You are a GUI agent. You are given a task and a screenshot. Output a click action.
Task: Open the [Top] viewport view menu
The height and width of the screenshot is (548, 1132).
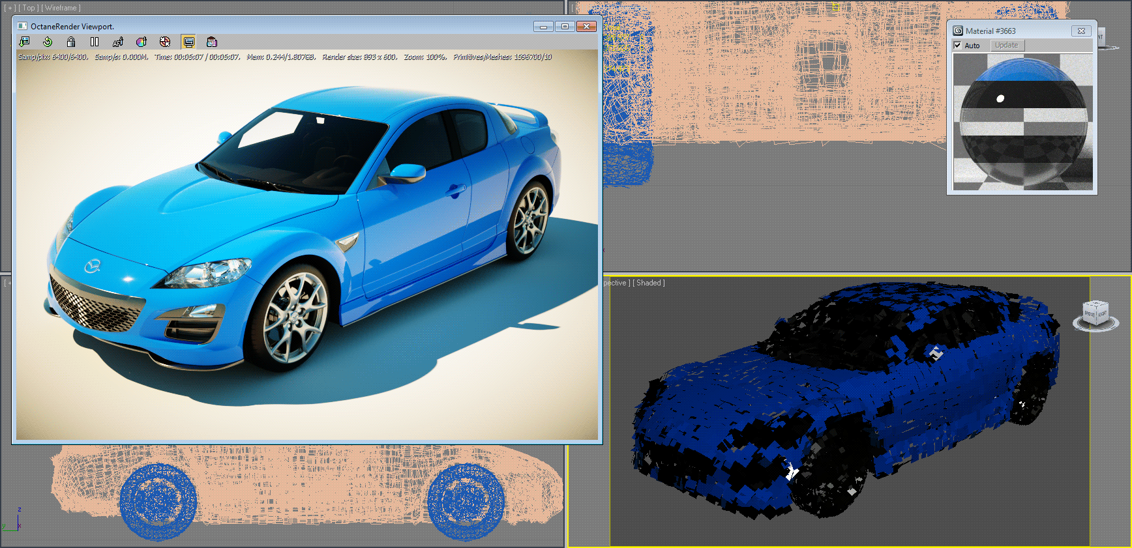29,8
